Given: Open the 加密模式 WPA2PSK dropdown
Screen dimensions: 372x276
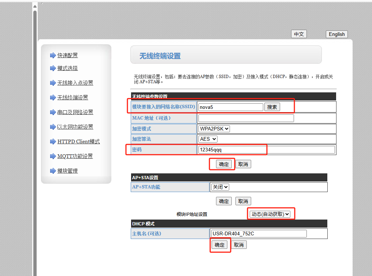Looking at the screenshot, I should pyautogui.click(x=214, y=129).
